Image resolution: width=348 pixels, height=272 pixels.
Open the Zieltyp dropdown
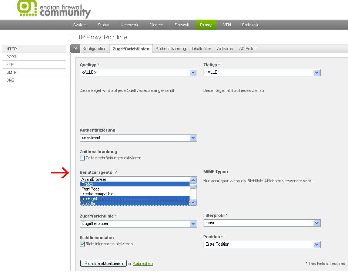262,73
